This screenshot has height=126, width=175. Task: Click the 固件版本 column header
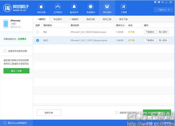click(x=48, y=25)
